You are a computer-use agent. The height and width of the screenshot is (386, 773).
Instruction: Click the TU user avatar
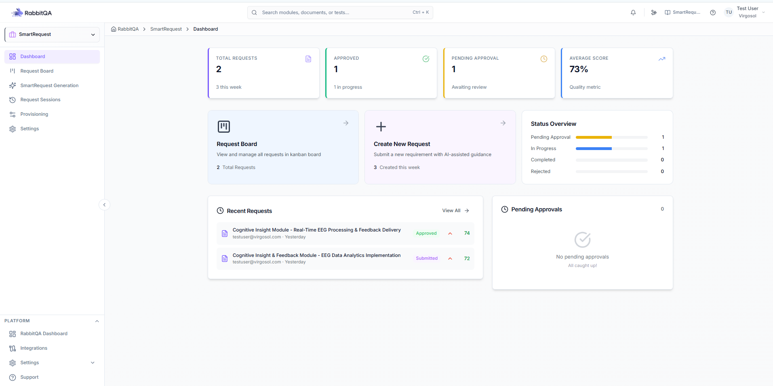[x=729, y=13]
